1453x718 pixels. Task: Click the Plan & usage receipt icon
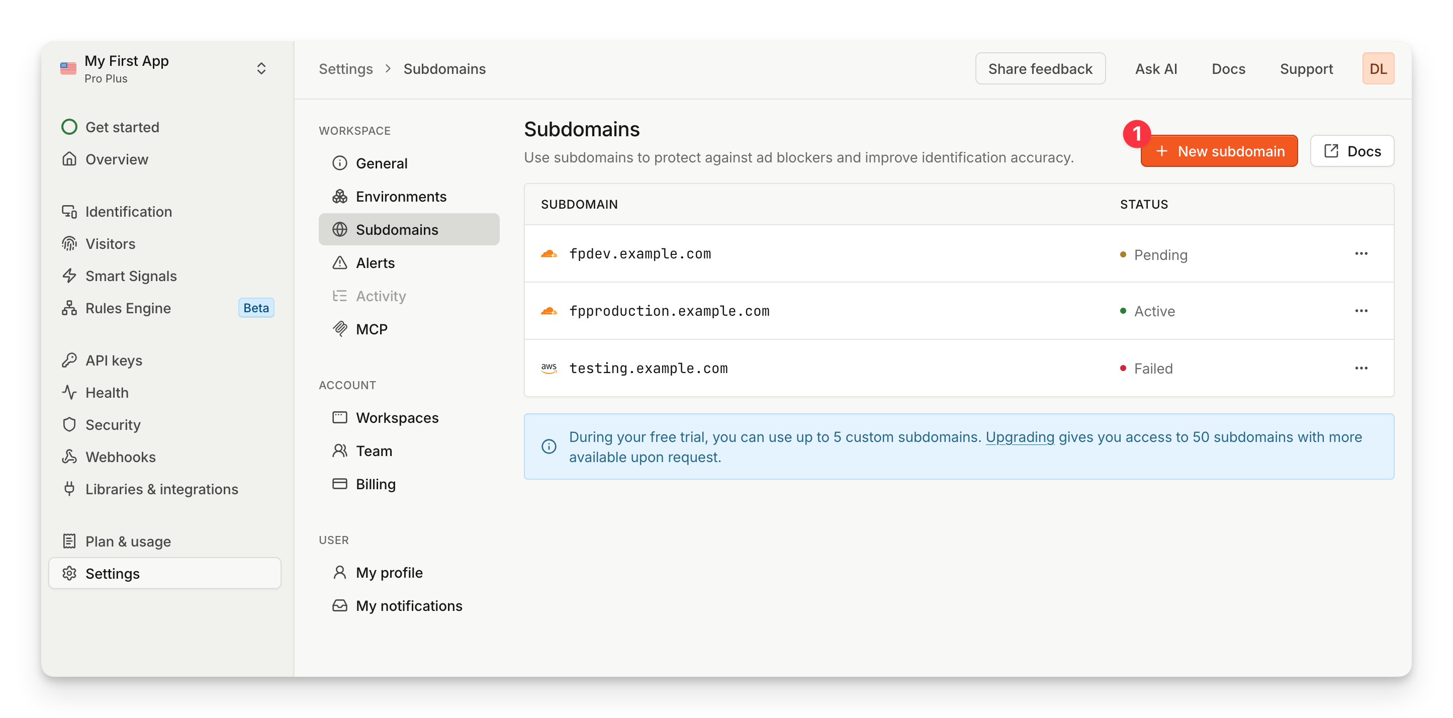(69, 542)
